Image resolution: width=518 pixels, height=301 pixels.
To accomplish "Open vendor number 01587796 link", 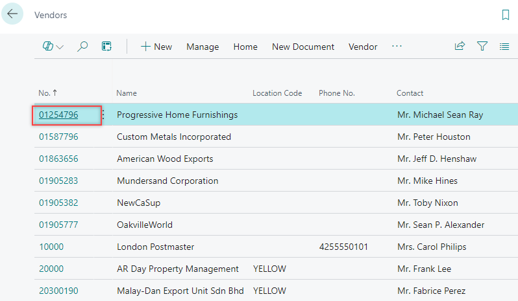I will tap(58, 137).
